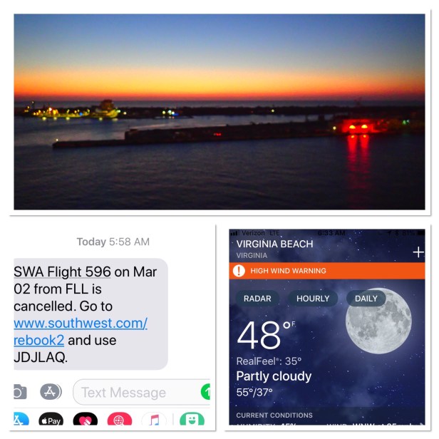Tap the SWA Flight 596 underlined text
Viewport: 439px width, 439px height.
click(x=62, y=272)
